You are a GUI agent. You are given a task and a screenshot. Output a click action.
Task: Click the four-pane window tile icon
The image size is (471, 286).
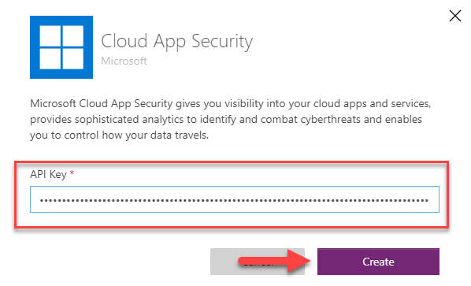tap(61, 47)
